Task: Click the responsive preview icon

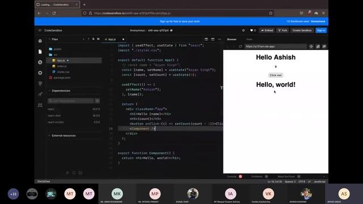Action: coord(318,46)
